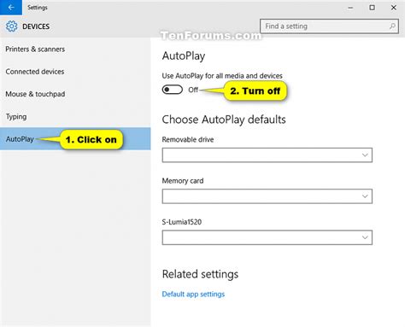Close the Settings window
The height and width of the screenshot is (327, 405).
[x=394, y=8]
